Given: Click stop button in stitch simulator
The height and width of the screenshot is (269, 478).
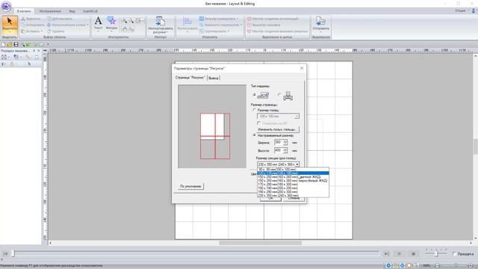Looking at the screenshot, I should coord(413,254).
